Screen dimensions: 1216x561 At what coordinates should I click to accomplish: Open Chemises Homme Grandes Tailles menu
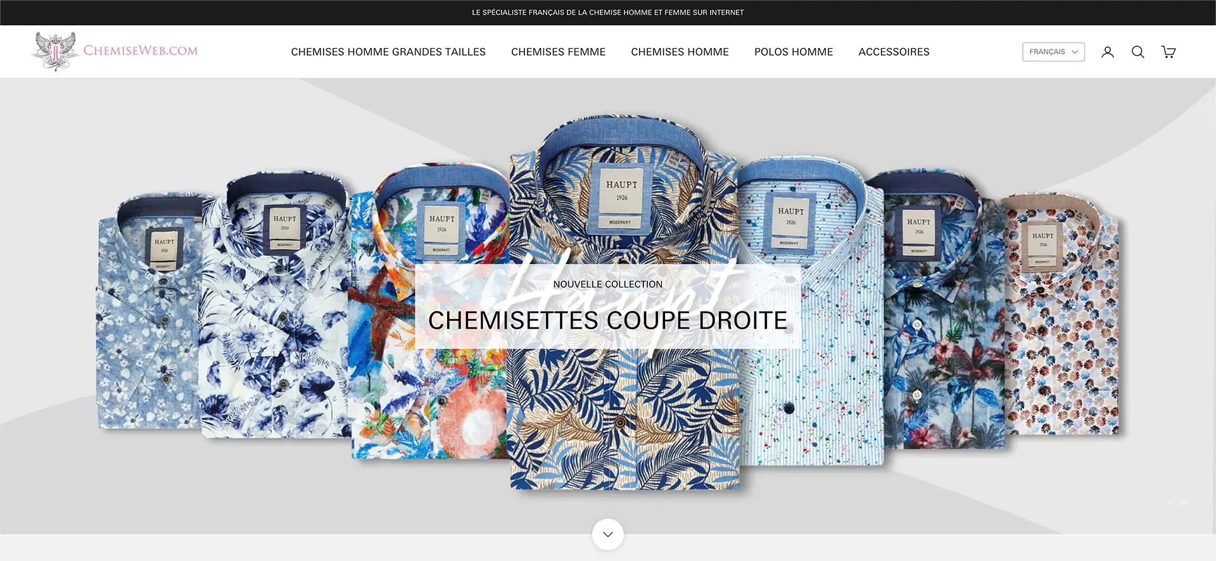pyautogui.click(x=388, y=52)
